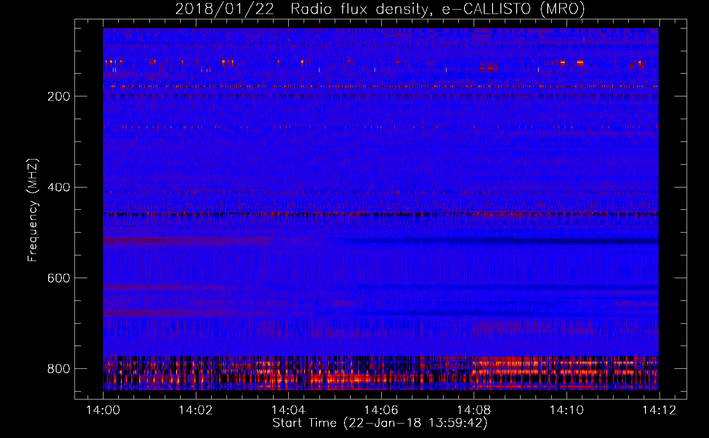709x438 pixels.
Task: Click the plot title "2018/01/22 Radio flux density, e-CALLISTO (MRO)"
Action: coord(380,9)
